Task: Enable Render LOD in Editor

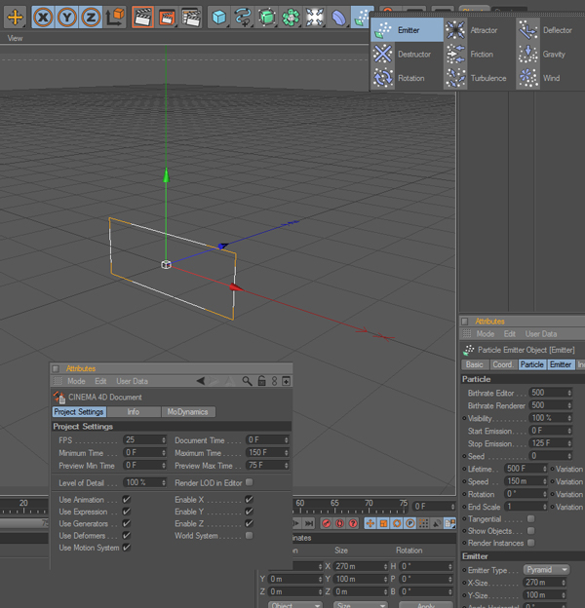Action: pyautogui.click(x=250, y=482)
